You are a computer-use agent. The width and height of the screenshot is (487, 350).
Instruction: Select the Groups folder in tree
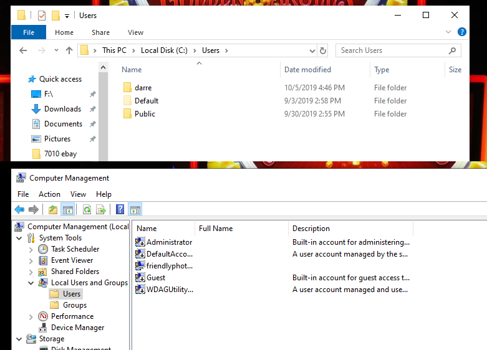(x=69, y=305)
